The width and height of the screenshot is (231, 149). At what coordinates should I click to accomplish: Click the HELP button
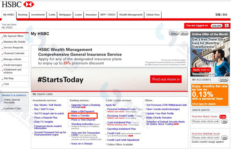184,33
